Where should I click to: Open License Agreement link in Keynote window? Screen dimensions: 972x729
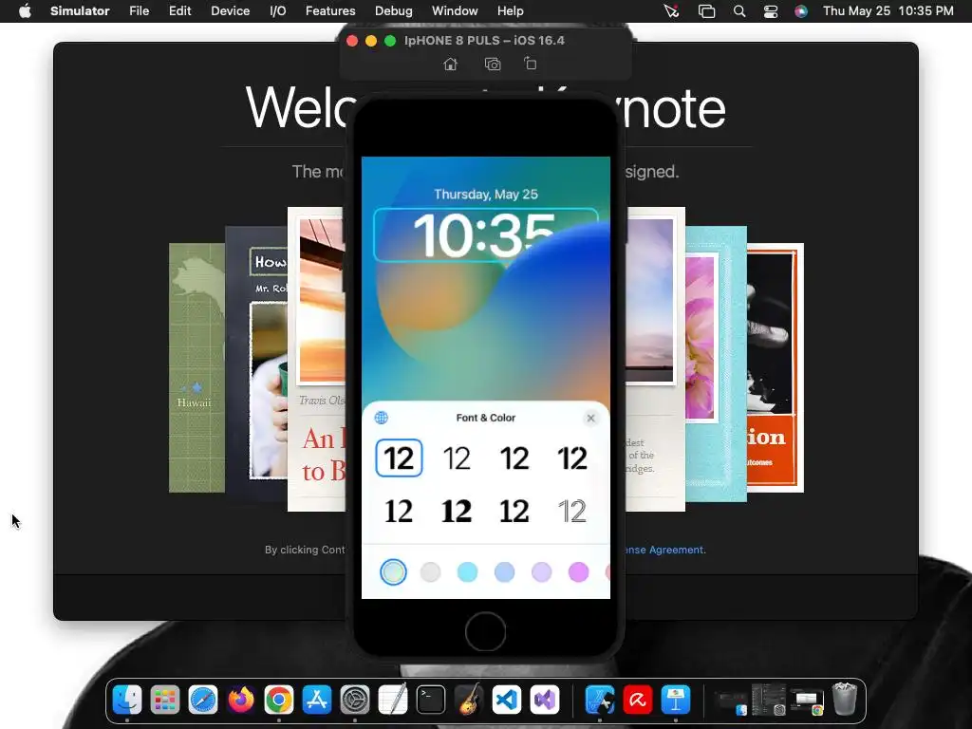(x=664, y=550)
